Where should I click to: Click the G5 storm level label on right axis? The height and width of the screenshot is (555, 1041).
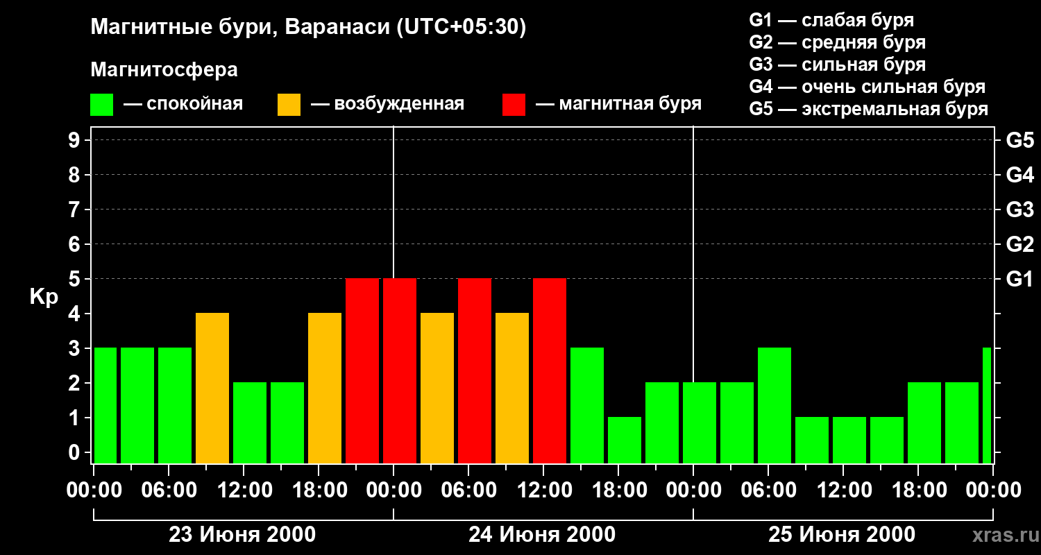(x=1019, y=140)
